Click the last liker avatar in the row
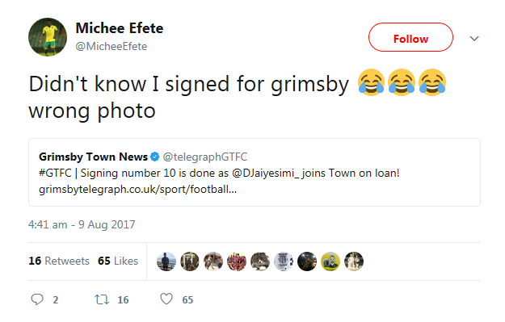The image size is (505, 322). click(x=354, y=261)
